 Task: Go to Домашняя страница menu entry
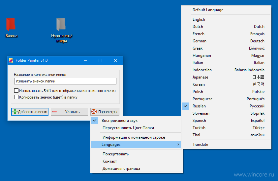coord(137,169)
